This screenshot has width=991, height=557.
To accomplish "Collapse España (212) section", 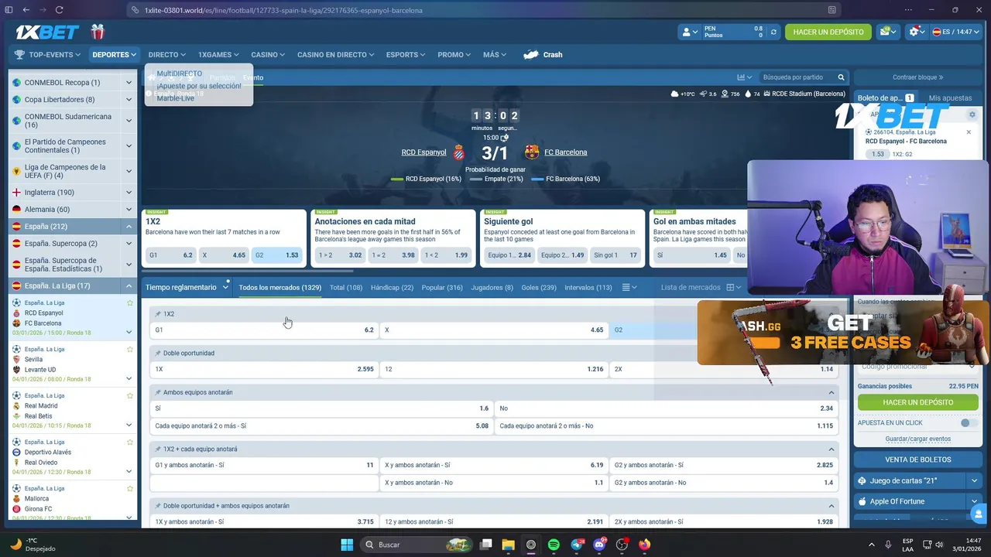I will pos(129,227).
